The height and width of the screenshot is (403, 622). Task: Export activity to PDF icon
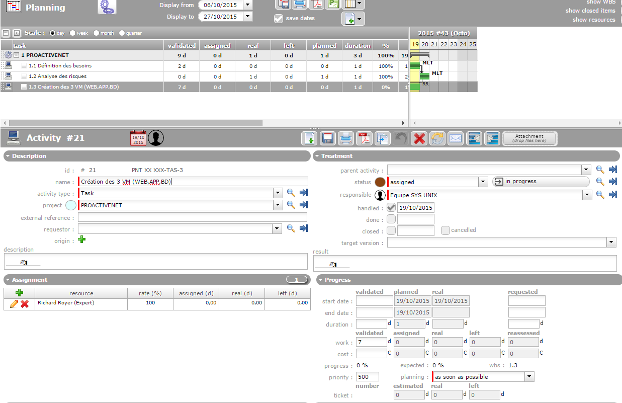364,138
